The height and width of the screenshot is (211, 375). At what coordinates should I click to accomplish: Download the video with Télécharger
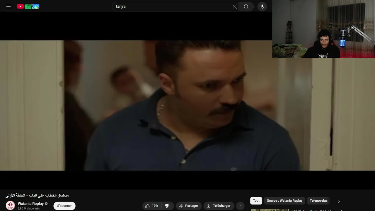[219, 206]
